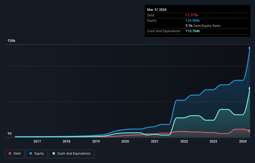Click the ₹1.777b debt value

pos(192,15)
